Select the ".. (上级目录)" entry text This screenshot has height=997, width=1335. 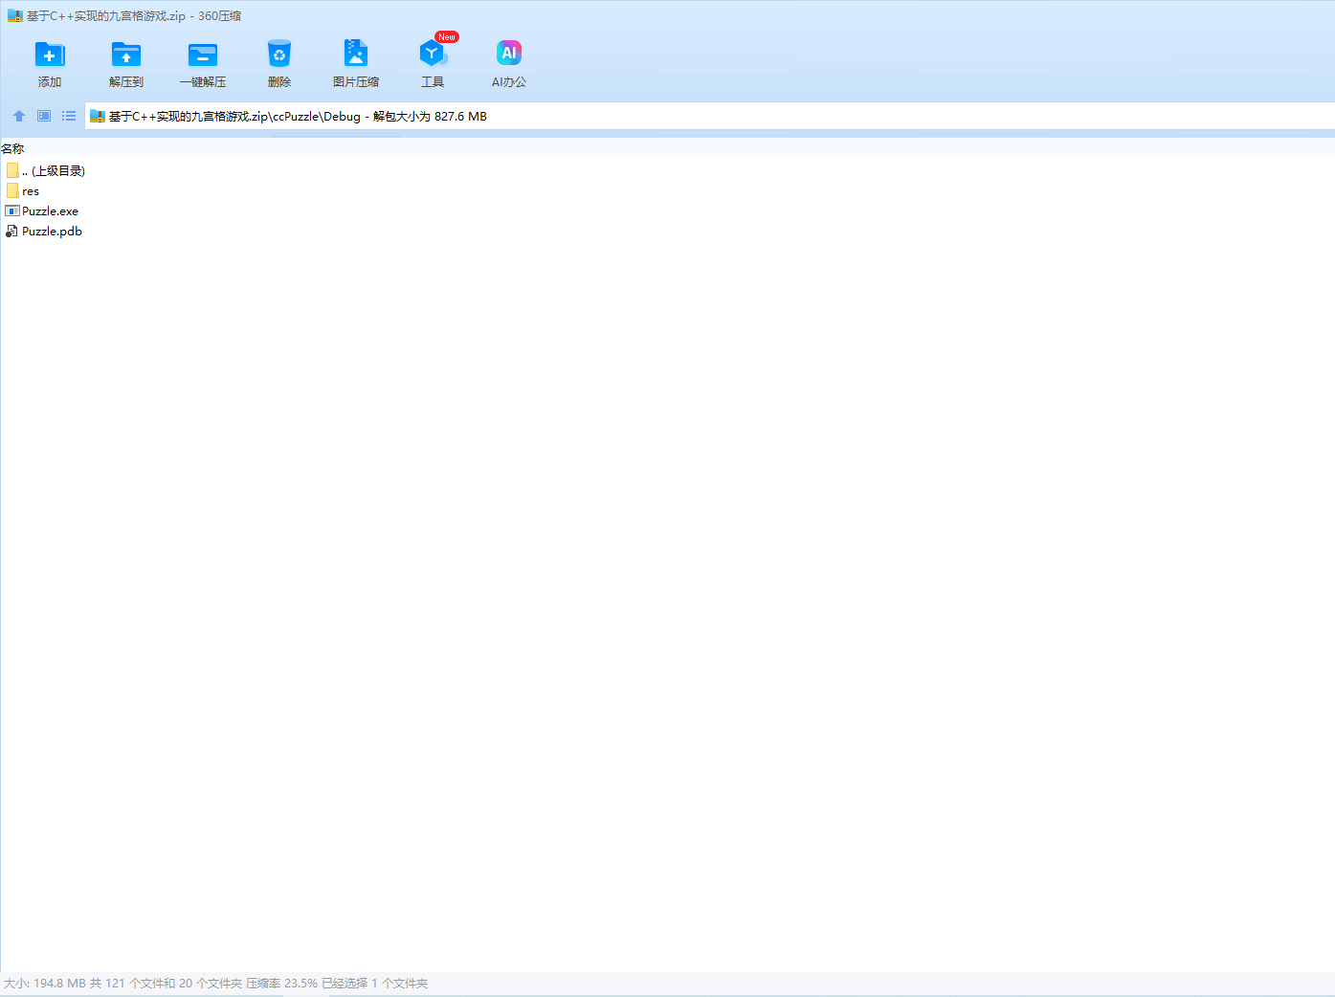[54, 171]
